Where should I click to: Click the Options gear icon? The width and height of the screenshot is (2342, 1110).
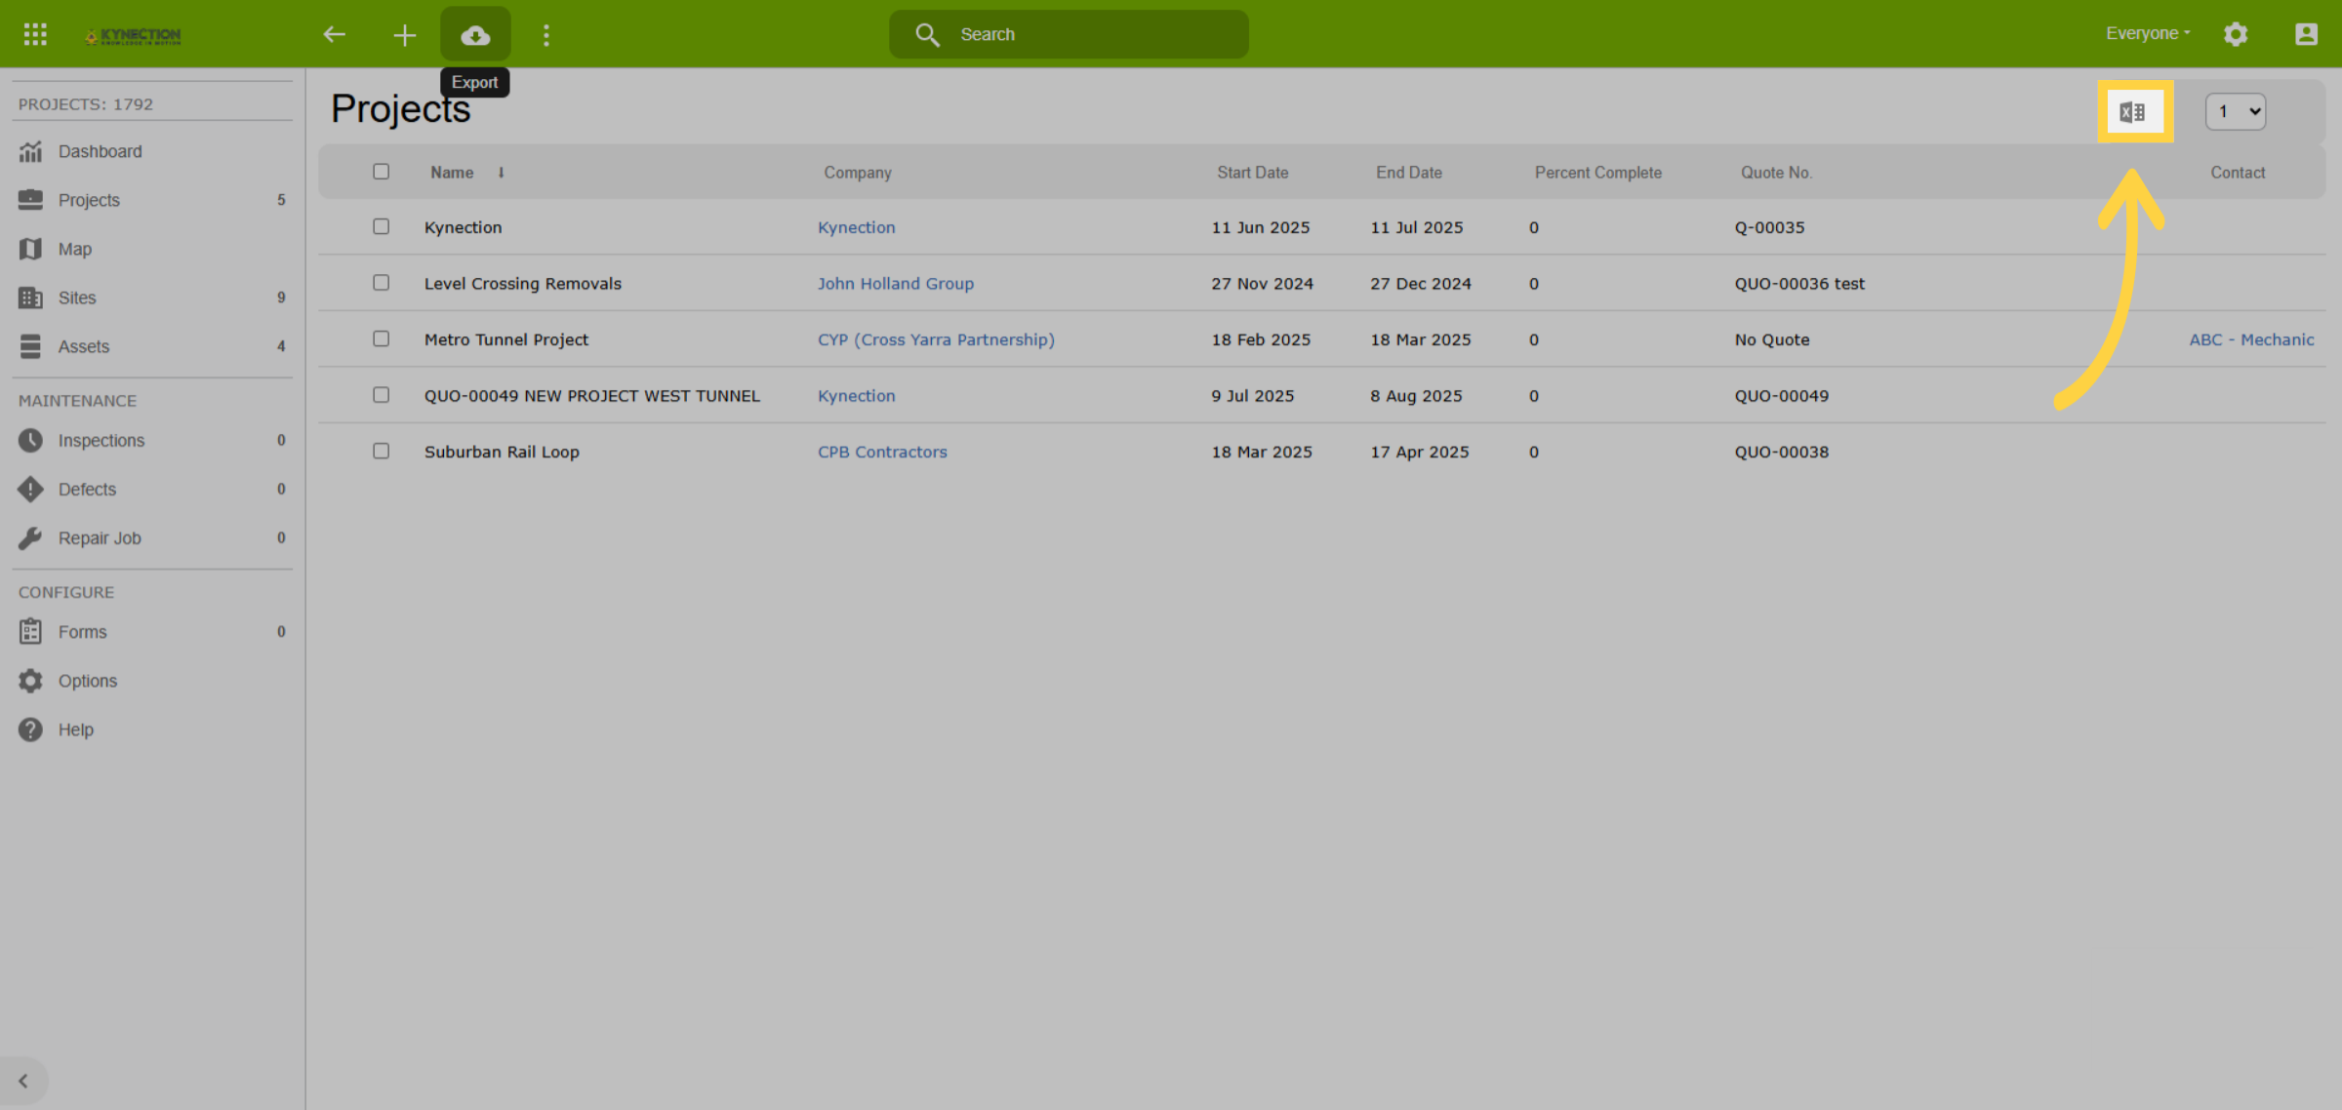coord(30,680)
